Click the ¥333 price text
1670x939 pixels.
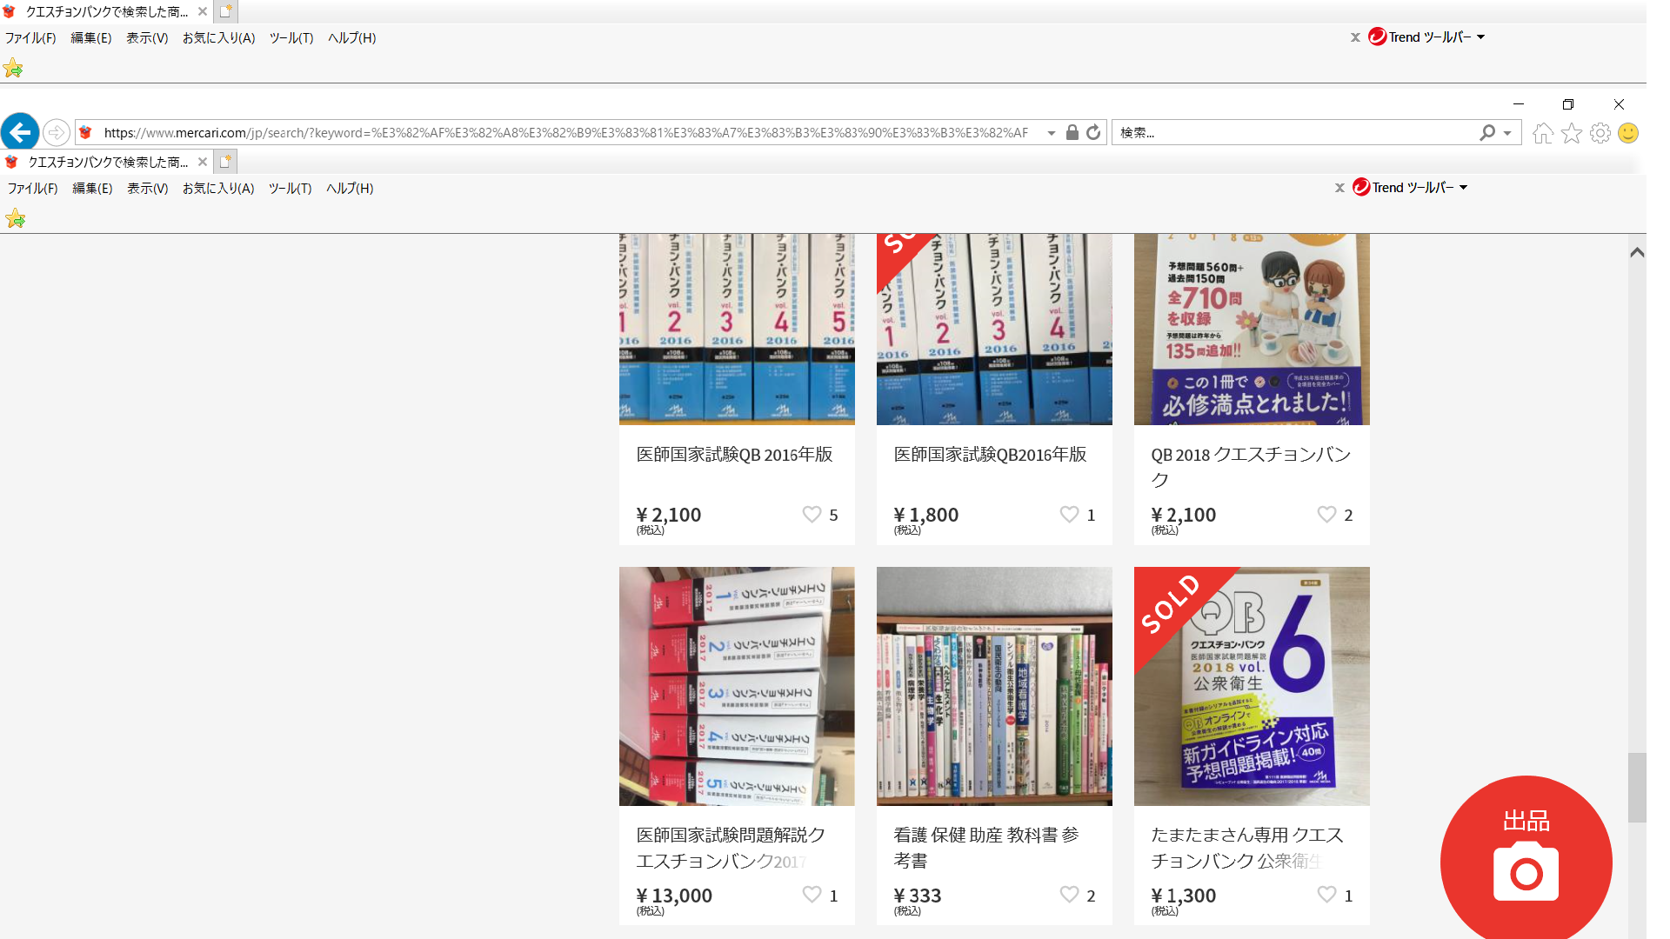918,896
